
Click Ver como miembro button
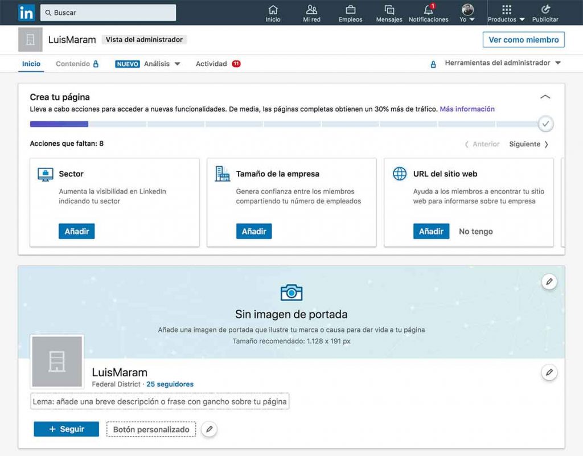tap(523, 40)
